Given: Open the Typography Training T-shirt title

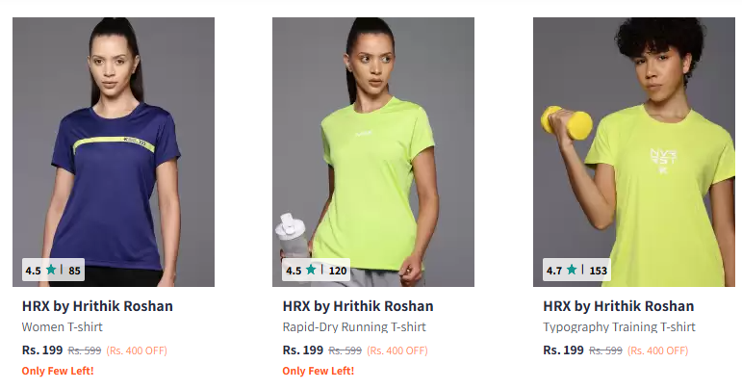Looking at the screenshot, I should pos(620,327).
